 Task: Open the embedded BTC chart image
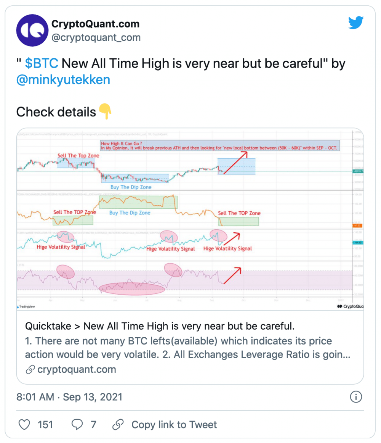pyautogui.click(x=190, y=219)
